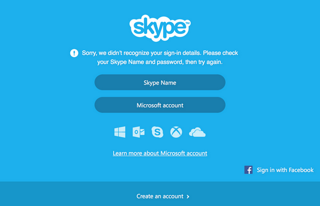Click the exclamation warning icon
The image size is (320, 206).
point(74,53)
